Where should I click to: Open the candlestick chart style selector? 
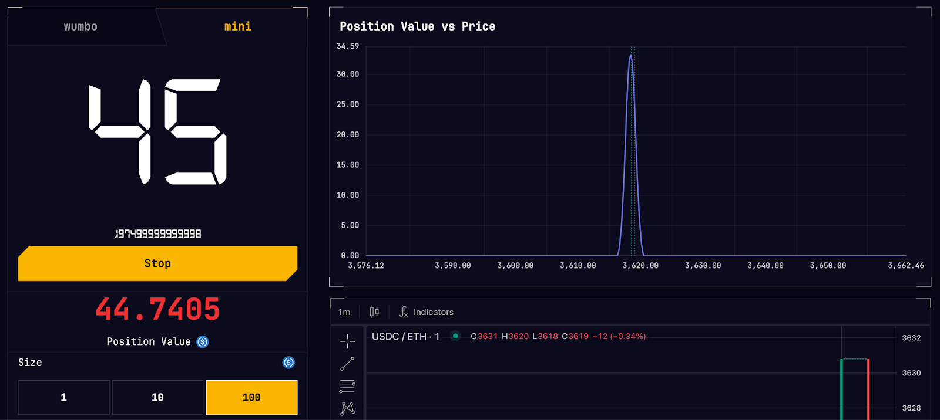tap(374, 311)
